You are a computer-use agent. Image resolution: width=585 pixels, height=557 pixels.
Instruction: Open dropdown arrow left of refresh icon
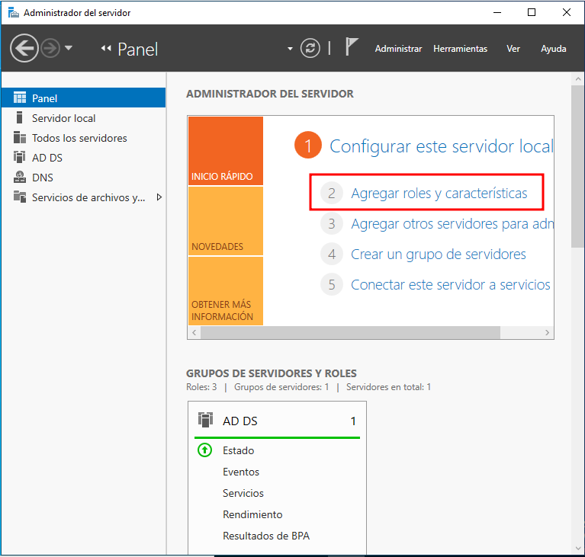(290, 49)
